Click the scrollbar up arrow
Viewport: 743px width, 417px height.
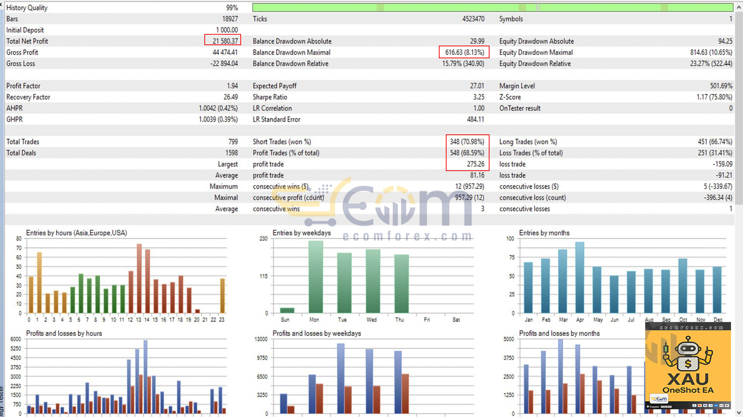(x=739, y=7)
